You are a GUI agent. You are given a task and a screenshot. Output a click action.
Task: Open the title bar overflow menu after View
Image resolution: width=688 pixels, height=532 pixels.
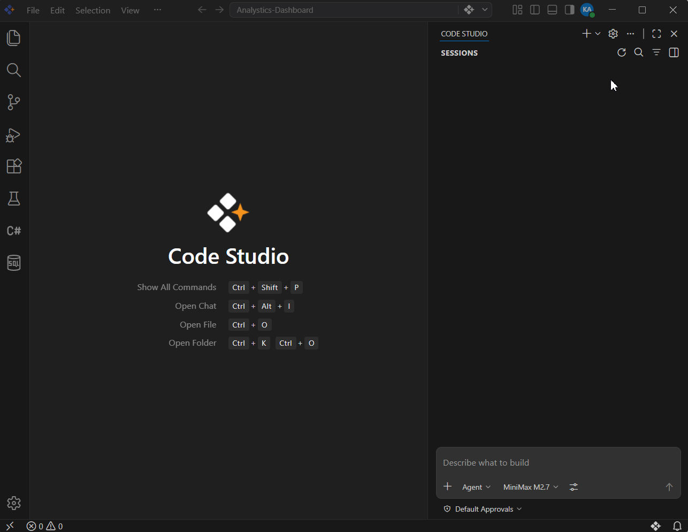pyautogui.click(x=157, y=10)
